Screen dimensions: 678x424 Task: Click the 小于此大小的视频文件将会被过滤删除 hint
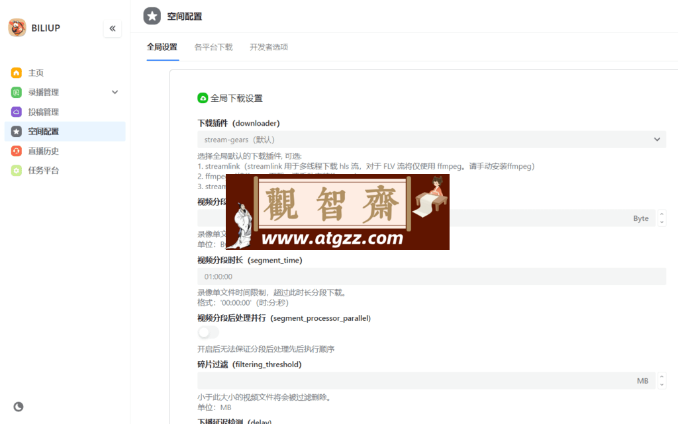pos(266,398)
